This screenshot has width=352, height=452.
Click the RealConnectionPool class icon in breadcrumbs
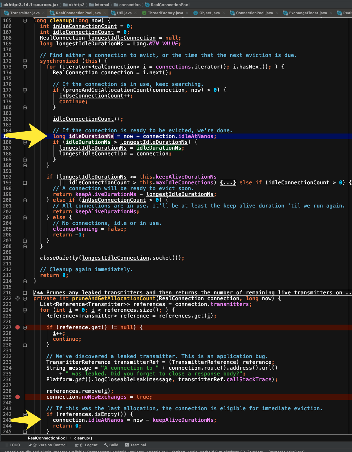pos(147,5)
